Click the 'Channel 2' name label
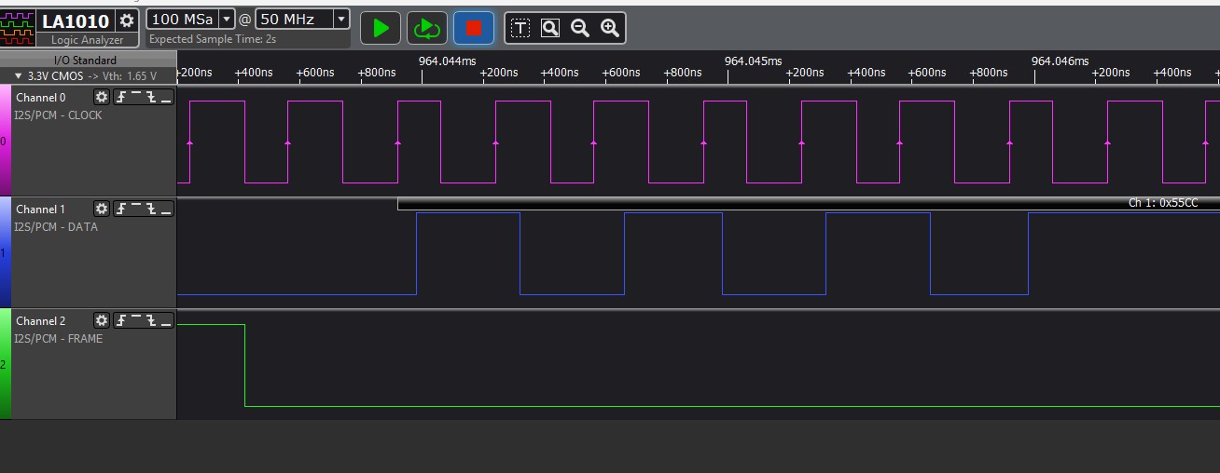 tap(41, 321)
